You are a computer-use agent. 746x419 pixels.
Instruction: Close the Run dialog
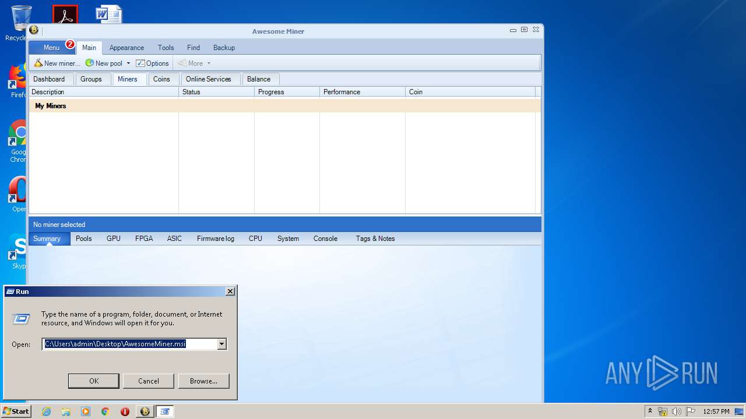(230, 292)
